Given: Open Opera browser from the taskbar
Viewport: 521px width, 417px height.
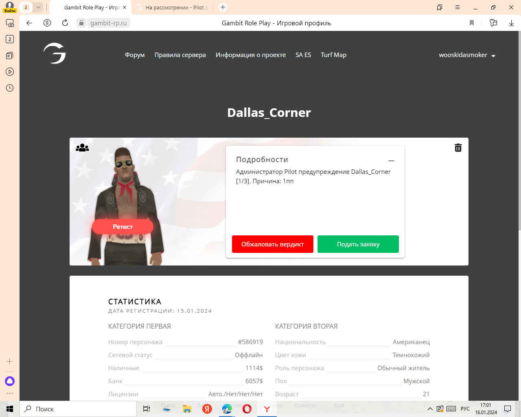Looking at the screenshot, I should [247, 409].
